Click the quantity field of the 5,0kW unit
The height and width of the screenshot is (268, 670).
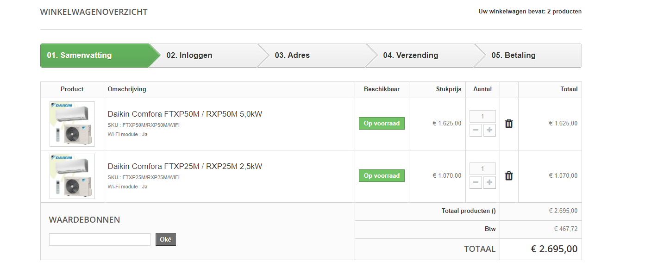coord(482,117)
